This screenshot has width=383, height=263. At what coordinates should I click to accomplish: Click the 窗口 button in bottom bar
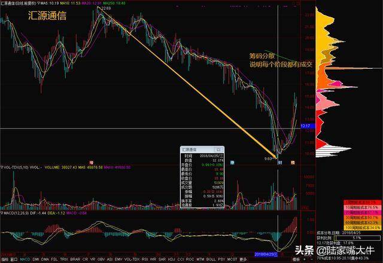pos(14,259)
